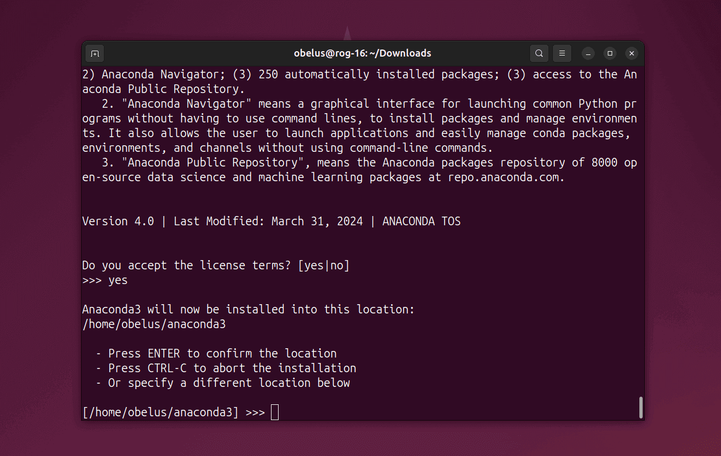Open the terminal hamburger menu
This screenshot has height=456, width=721.
pos(562,53)
